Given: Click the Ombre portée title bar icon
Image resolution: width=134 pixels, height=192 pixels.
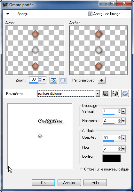Looking at the screenshot, I should click(x=5, y=5).
